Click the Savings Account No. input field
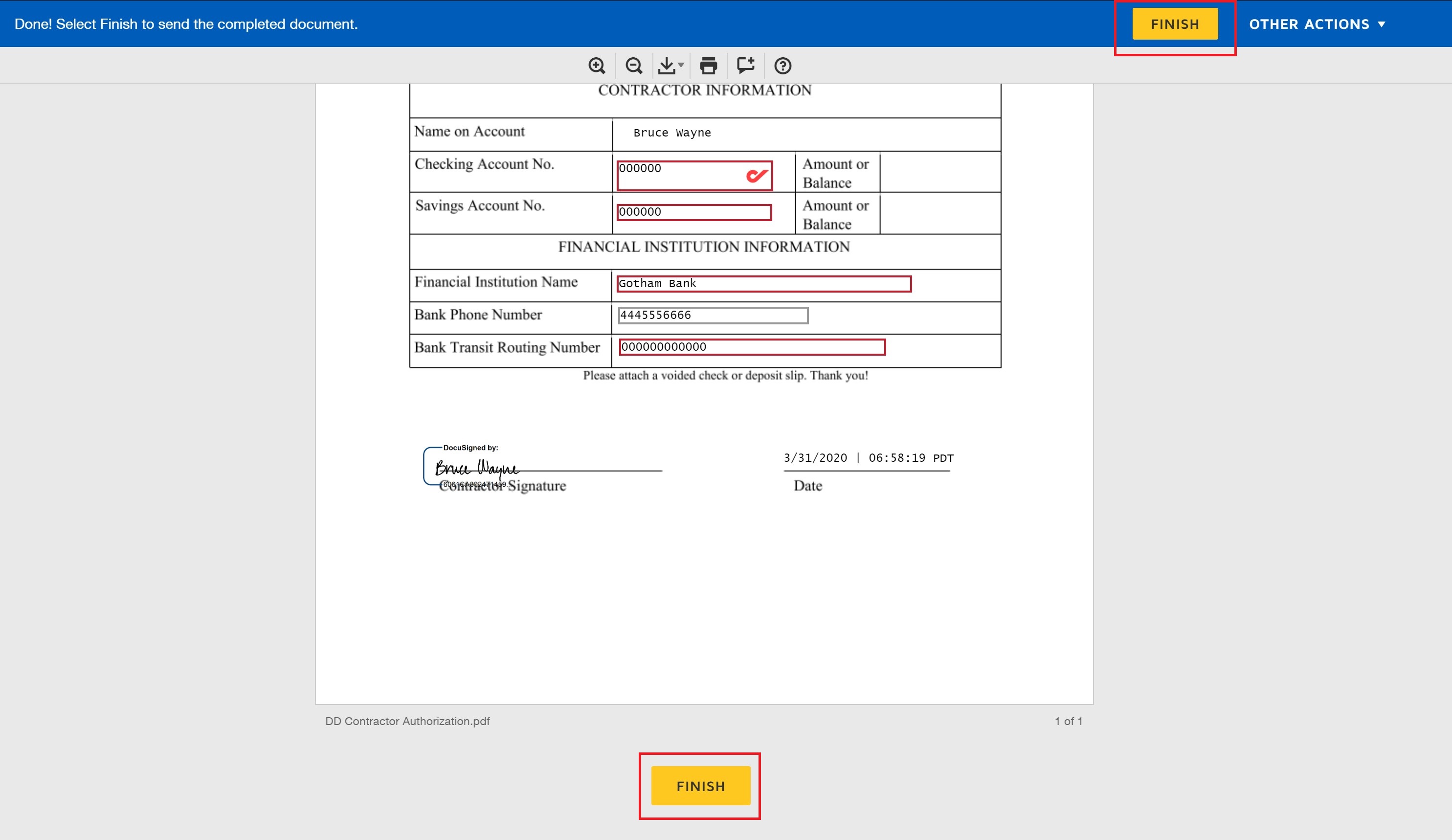Viewport: 1452px width, 840px height. [x=694, y=212]
